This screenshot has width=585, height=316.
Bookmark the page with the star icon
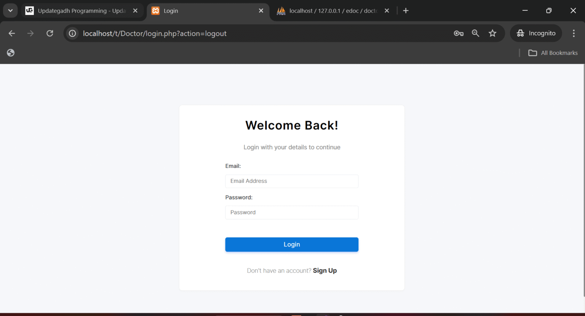click(x=492, y=33)
